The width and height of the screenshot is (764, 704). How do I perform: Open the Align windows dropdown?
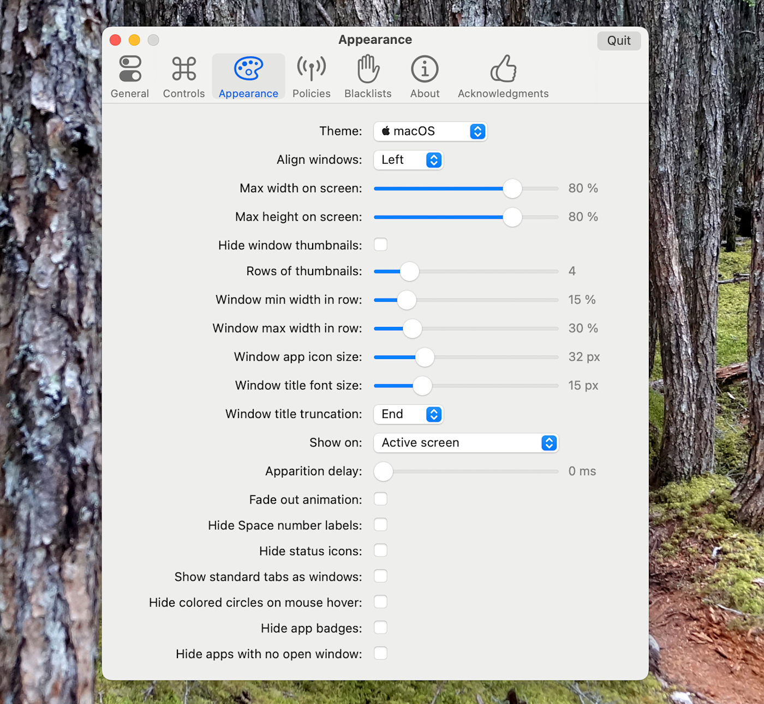[x=408, y=160]
